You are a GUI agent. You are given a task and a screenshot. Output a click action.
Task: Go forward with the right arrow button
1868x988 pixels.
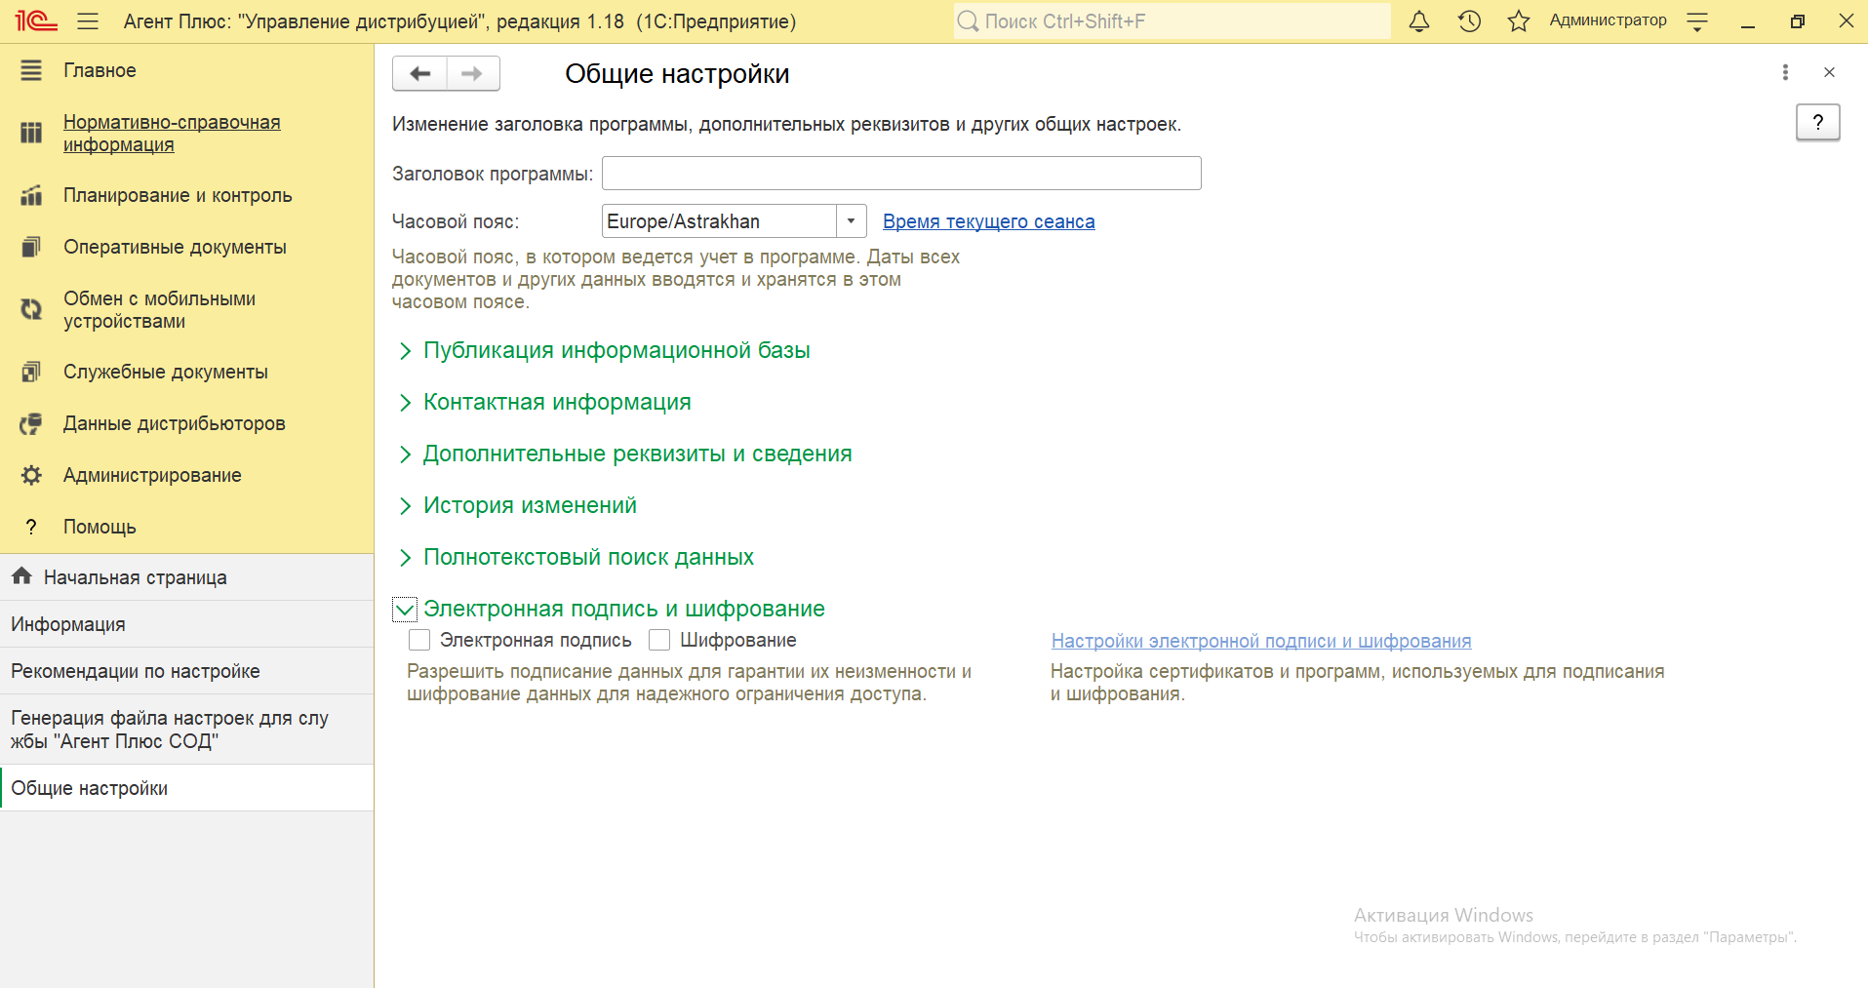473,73
